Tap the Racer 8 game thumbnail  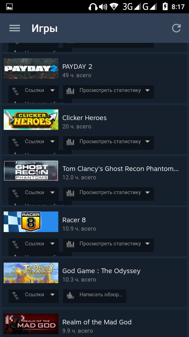tap(31, 222)
